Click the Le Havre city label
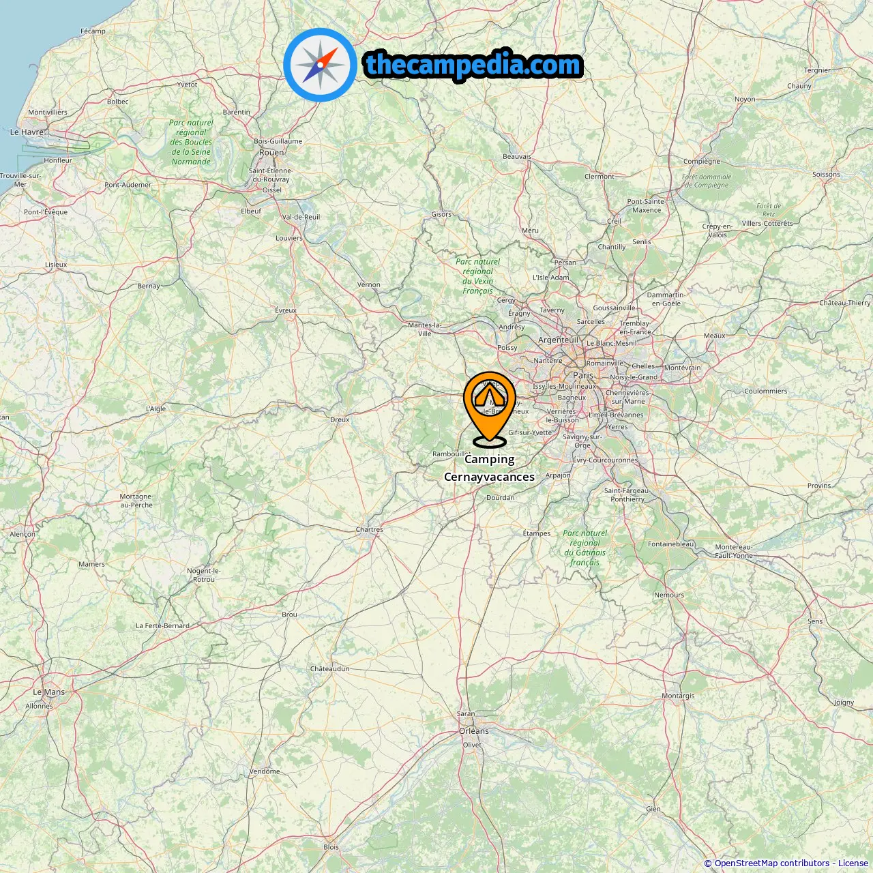Viewport: 873px width, 873px height. point(27,132)
